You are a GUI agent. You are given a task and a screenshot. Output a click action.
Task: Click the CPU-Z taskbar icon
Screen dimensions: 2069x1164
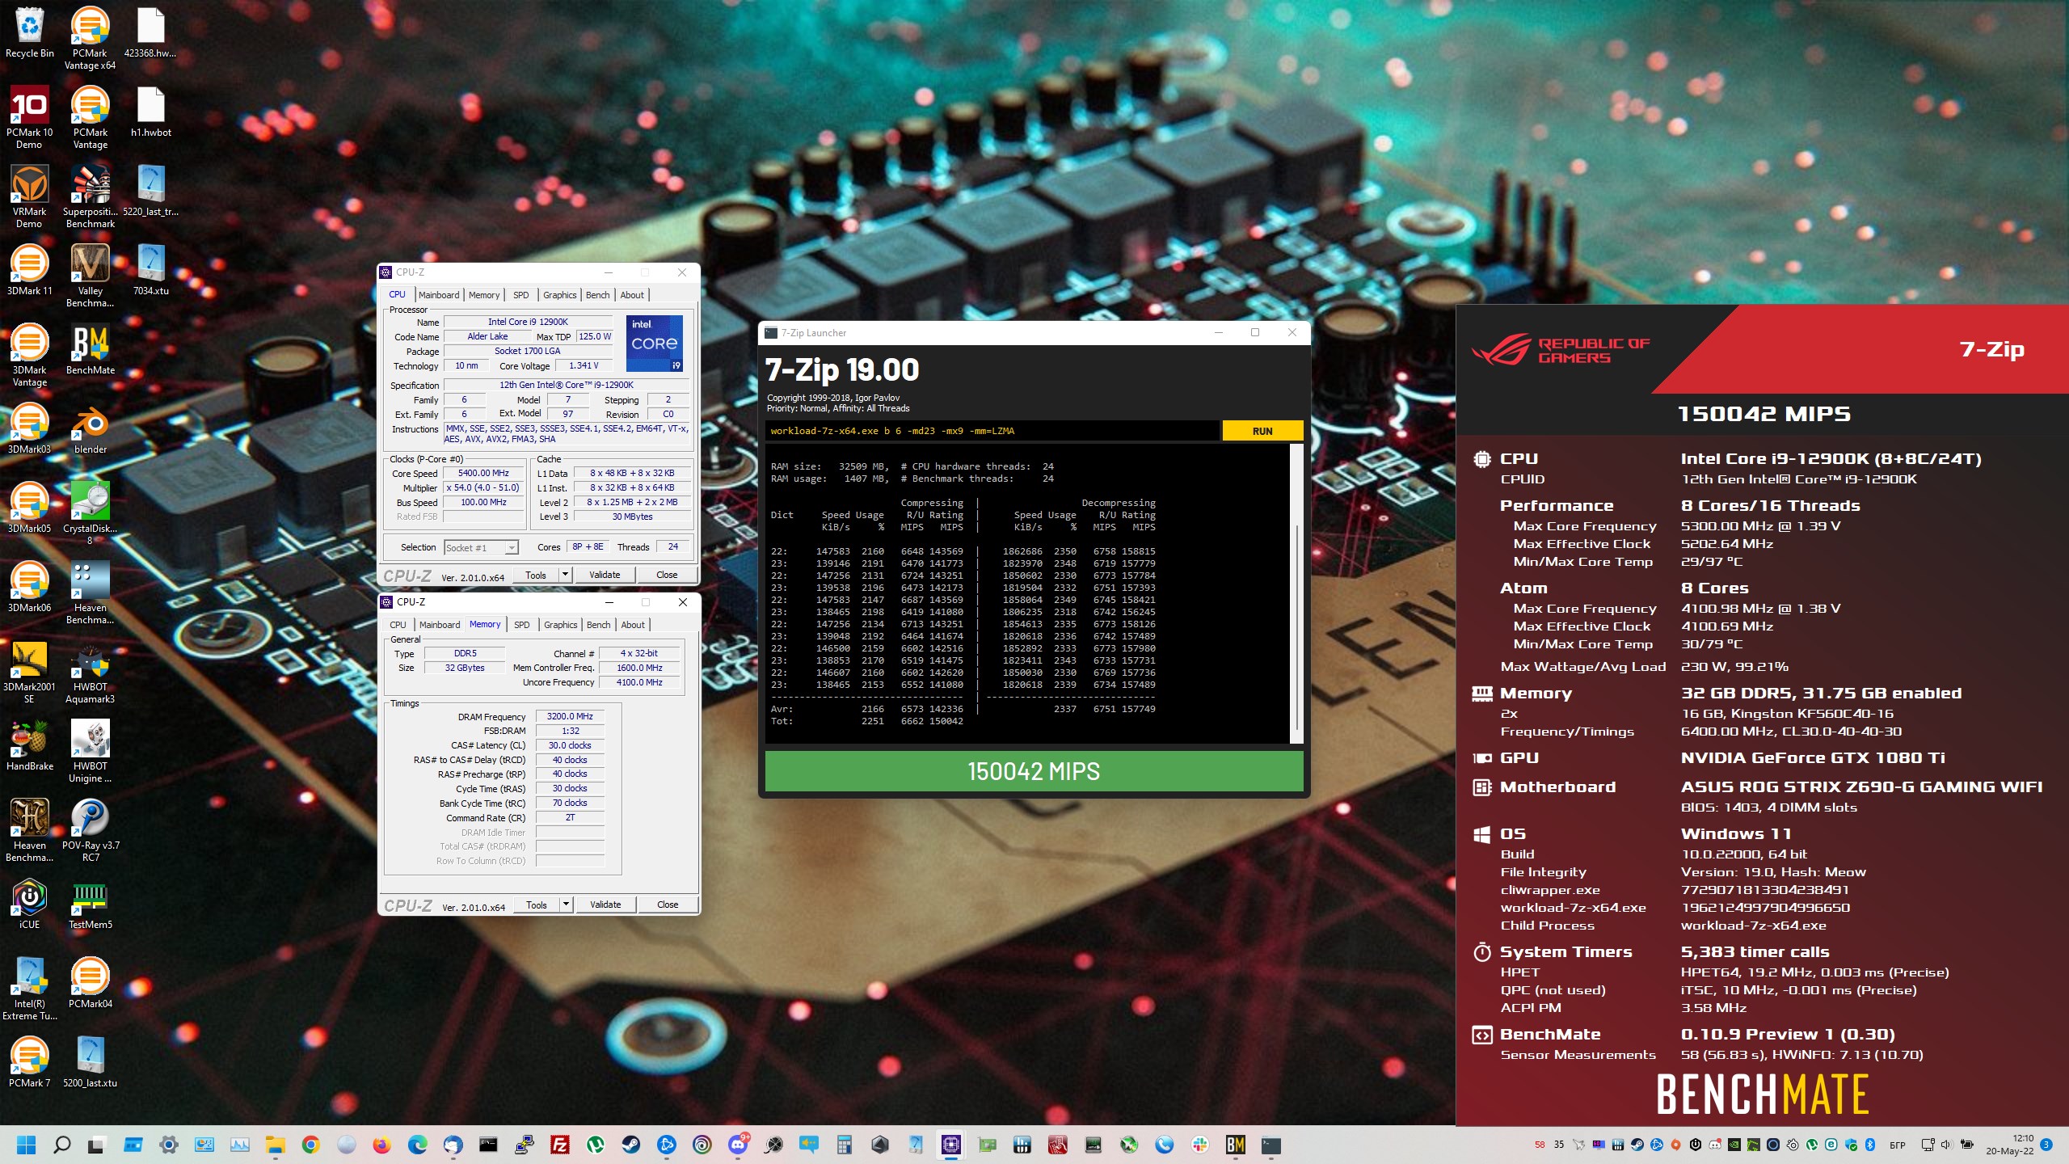[x=950, y=1145]
